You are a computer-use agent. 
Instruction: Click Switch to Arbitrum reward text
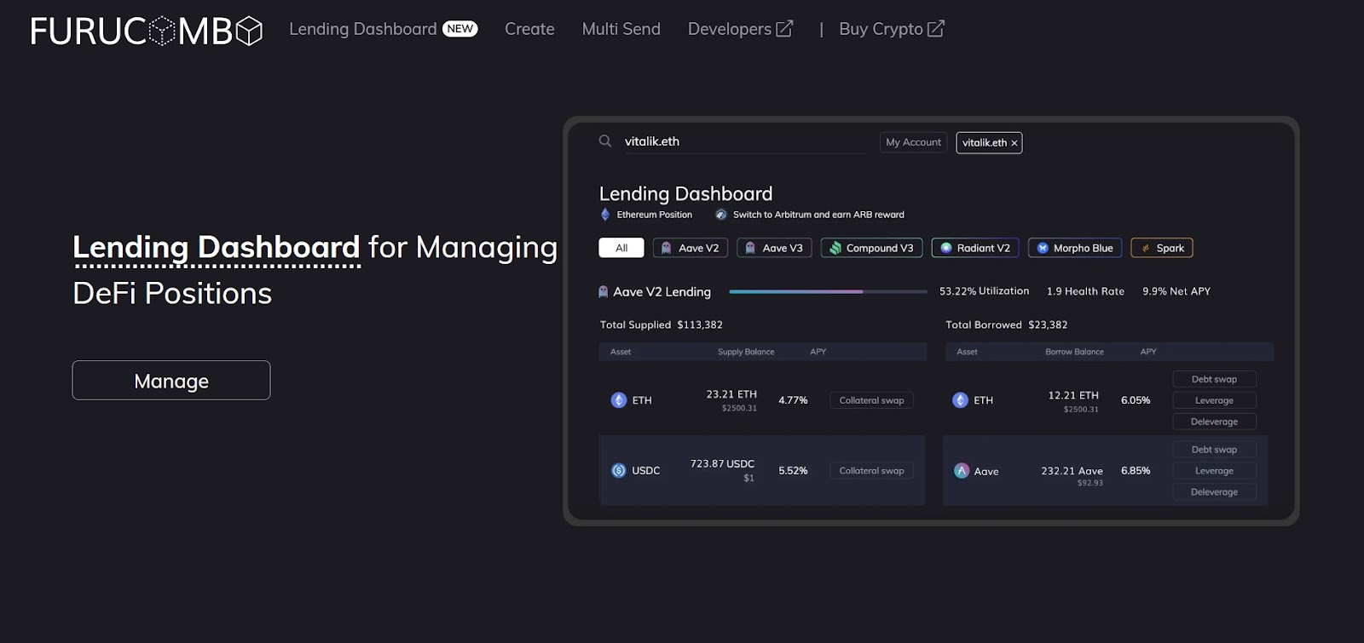[818, 215]
